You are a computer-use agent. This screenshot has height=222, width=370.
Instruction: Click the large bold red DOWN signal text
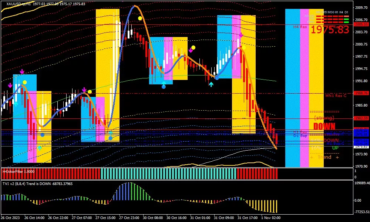[324, 127]
